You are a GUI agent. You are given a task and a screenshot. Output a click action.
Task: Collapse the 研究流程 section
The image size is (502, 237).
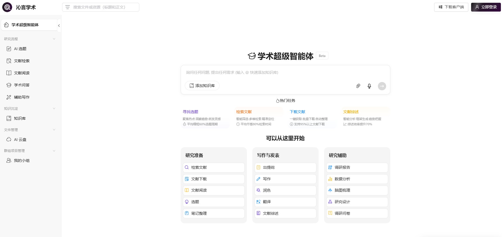[x=54, y=39]
